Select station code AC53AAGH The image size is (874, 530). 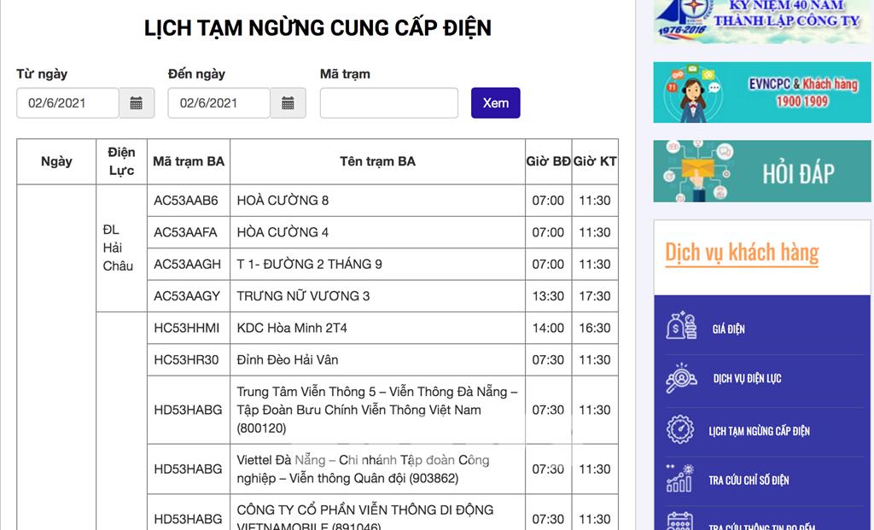pos(187,265)
